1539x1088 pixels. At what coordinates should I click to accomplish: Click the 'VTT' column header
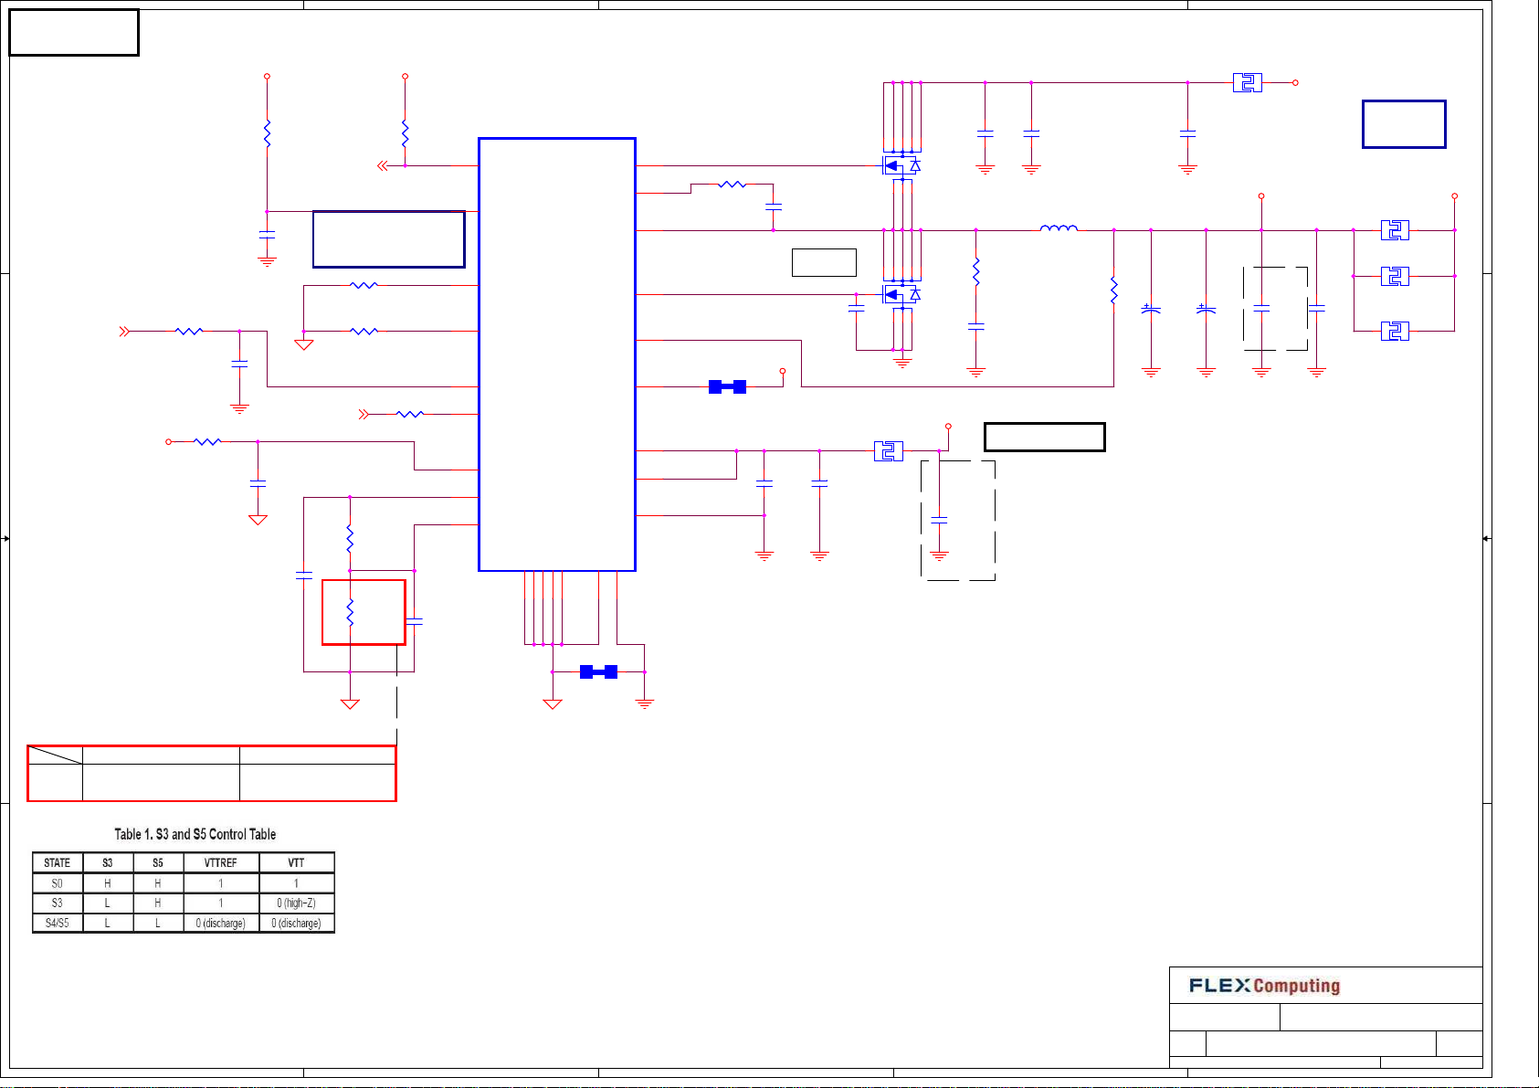[297, 862]
